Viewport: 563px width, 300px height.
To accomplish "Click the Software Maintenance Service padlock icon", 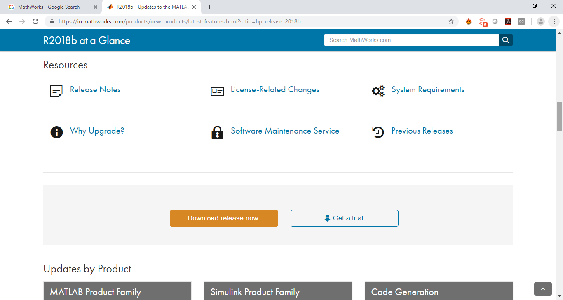I will (217, 132).
